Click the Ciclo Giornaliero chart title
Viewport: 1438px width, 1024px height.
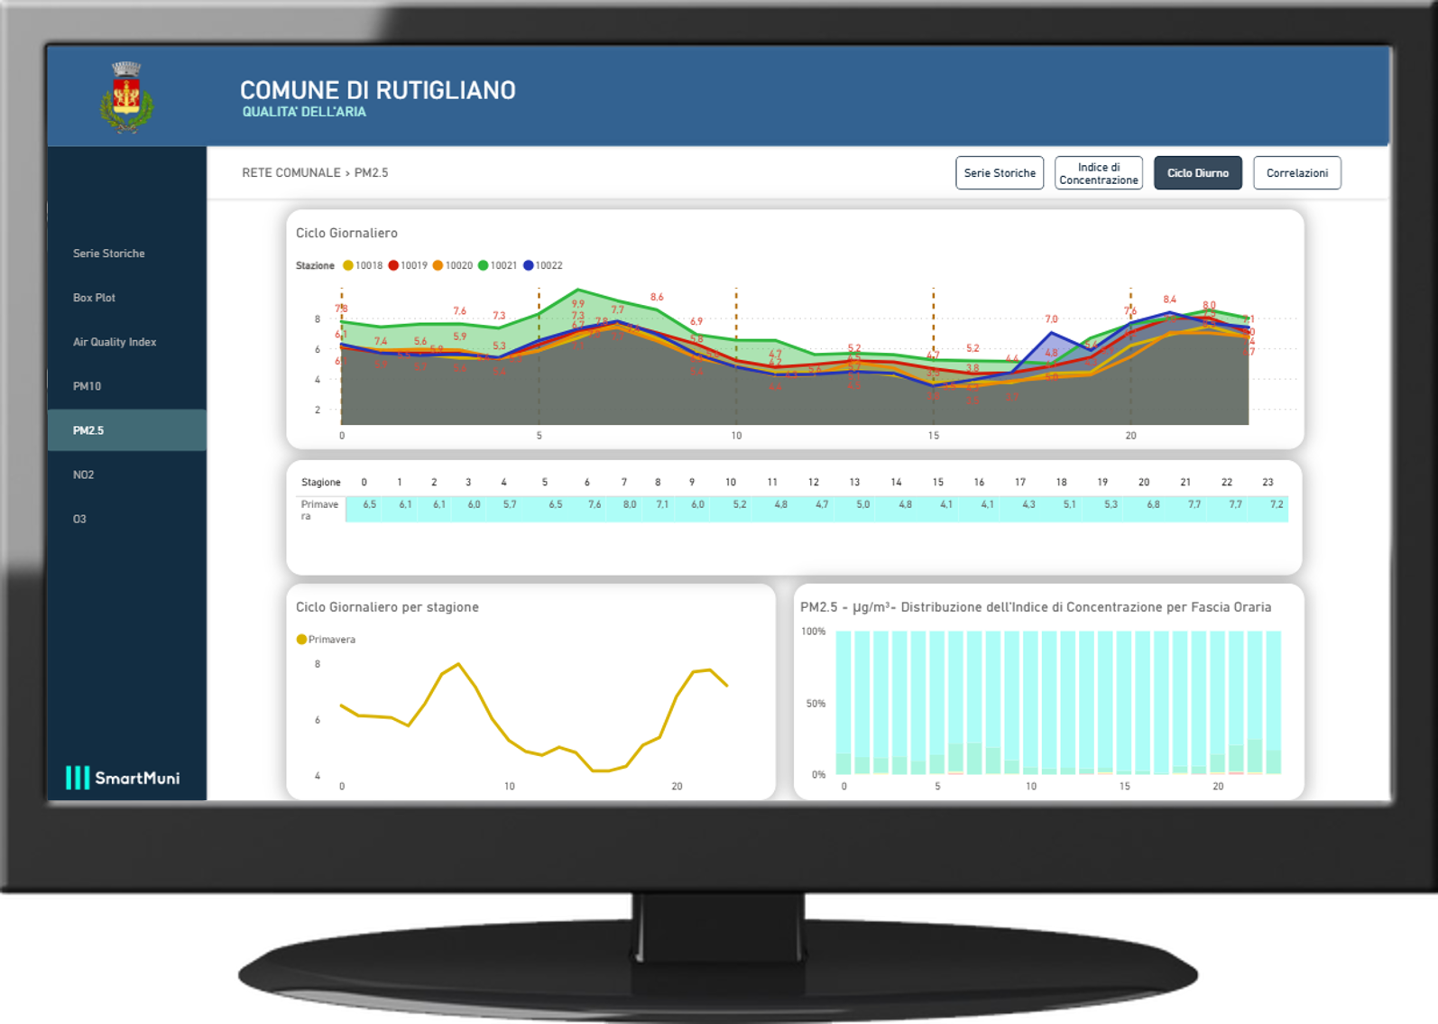pos(346,233)
